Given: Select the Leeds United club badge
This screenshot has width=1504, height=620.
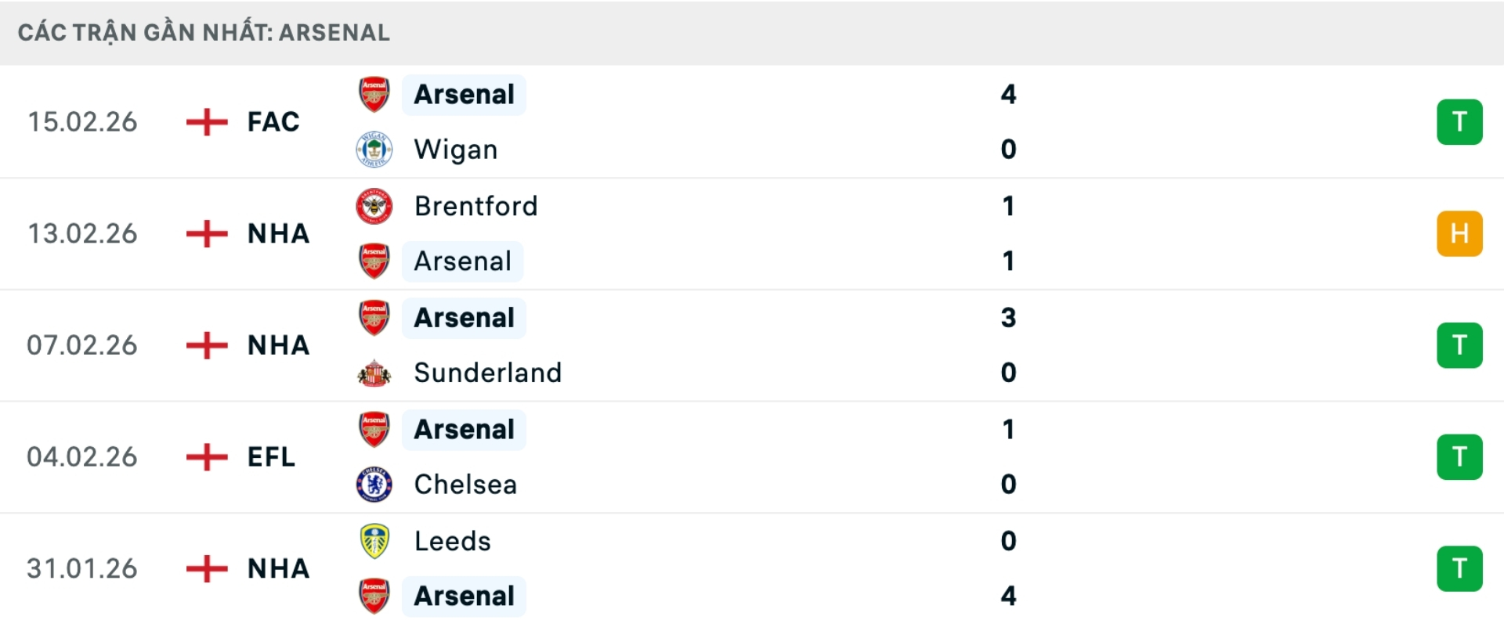Looking at the screenshot, I should click(374, 540).
